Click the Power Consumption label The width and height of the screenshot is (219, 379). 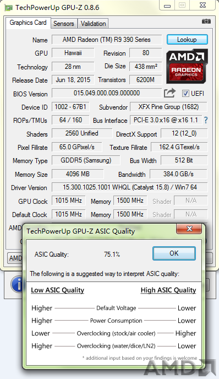tap(116, 321)
